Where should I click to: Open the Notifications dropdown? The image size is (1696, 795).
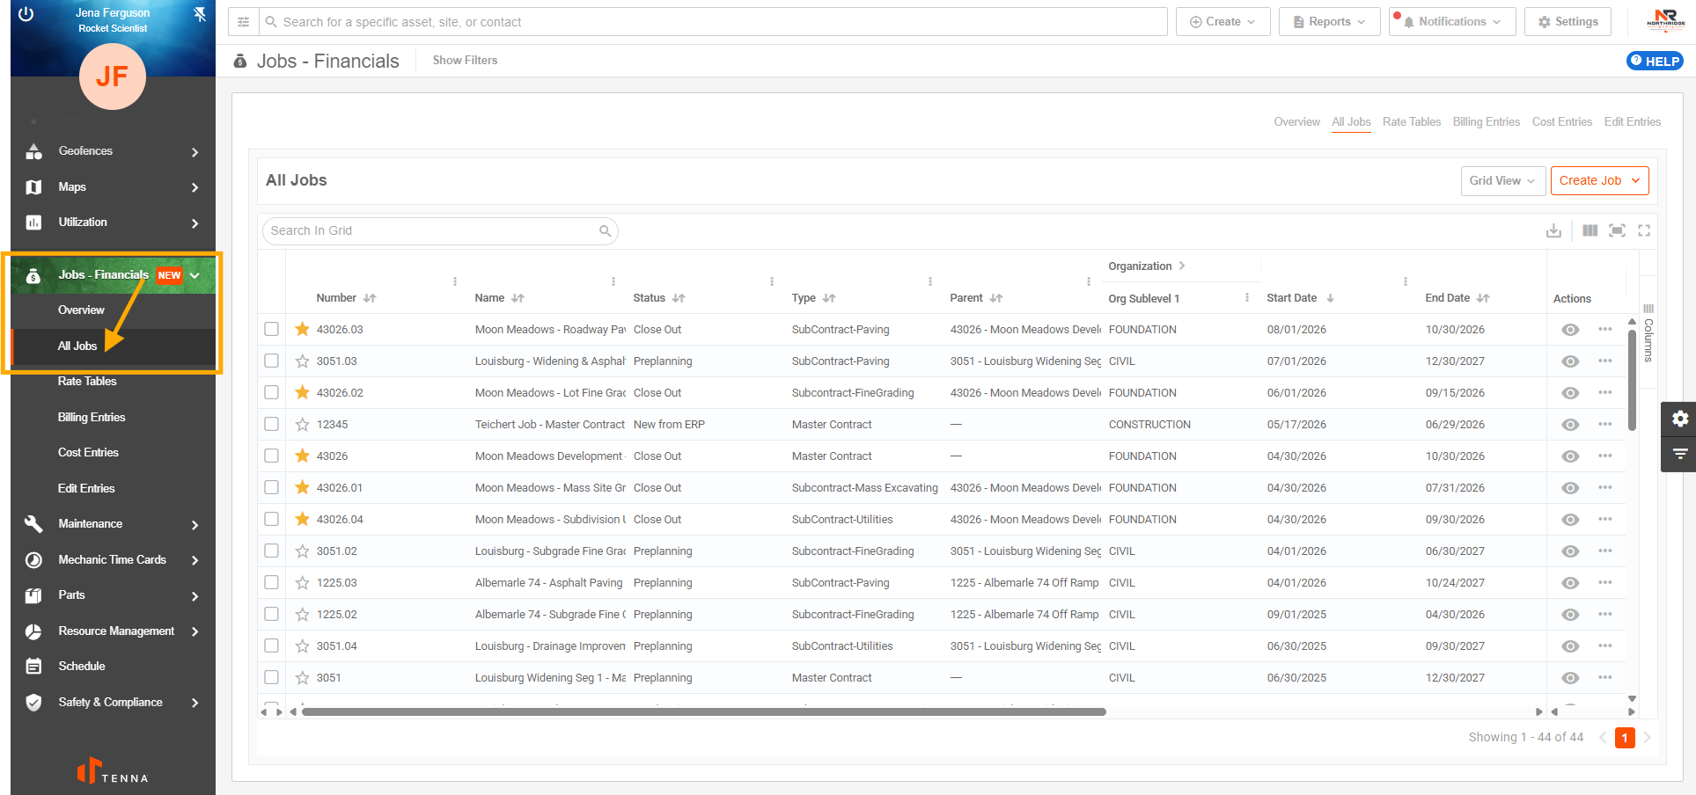[x=1452, y=22]
